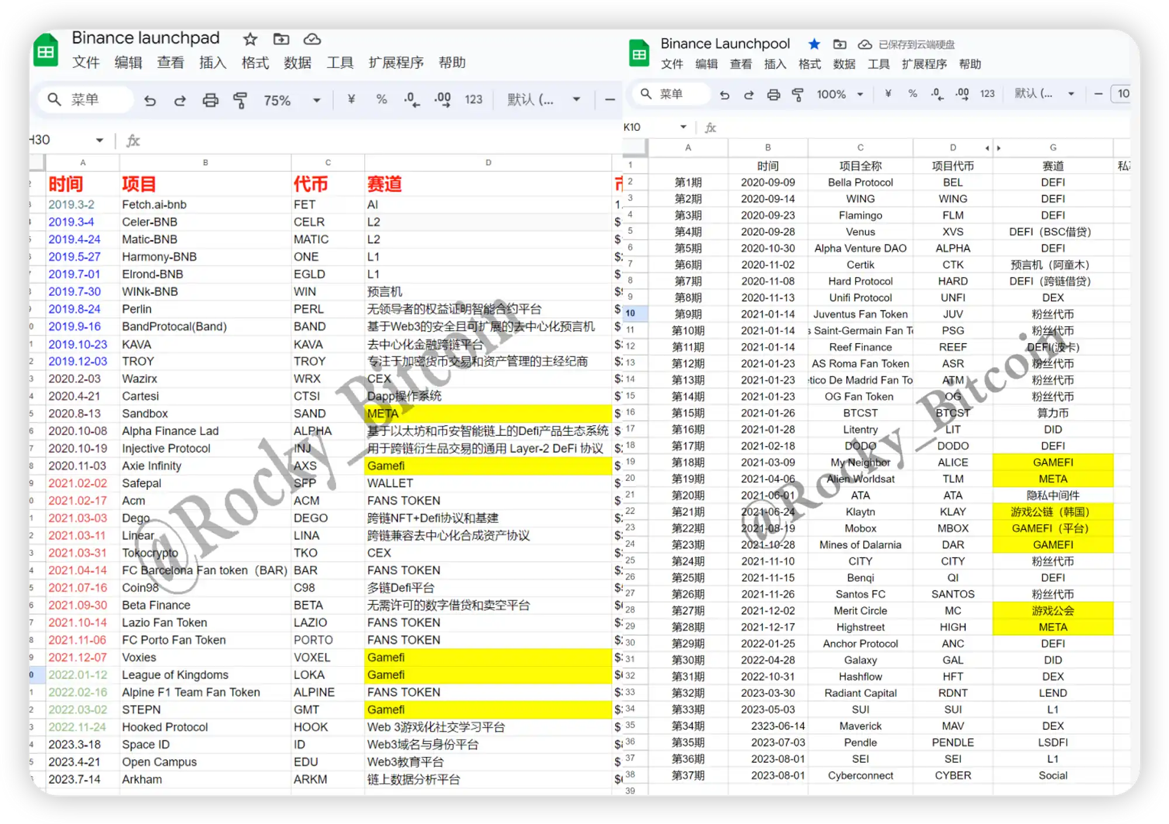The height and width of the screenshot is (824, 1169).
Task: Decrease decimal places in launchpad toolbar
Action: click(411, 100)
